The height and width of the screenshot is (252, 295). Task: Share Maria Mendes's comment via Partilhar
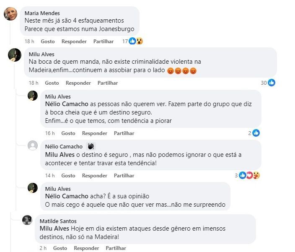coord(104,42)
